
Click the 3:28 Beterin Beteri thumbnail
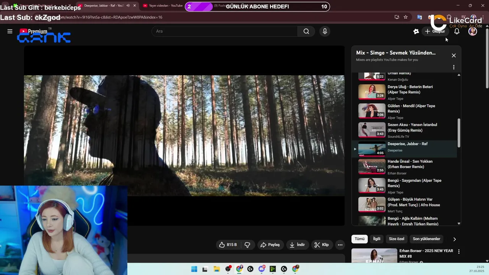coord(372,92)
